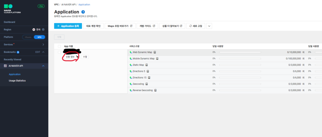Expand the Services menu chevron

point(43,44)
